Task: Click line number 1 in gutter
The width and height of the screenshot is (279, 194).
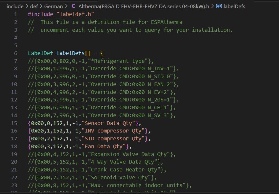Action: coord(15,14)
